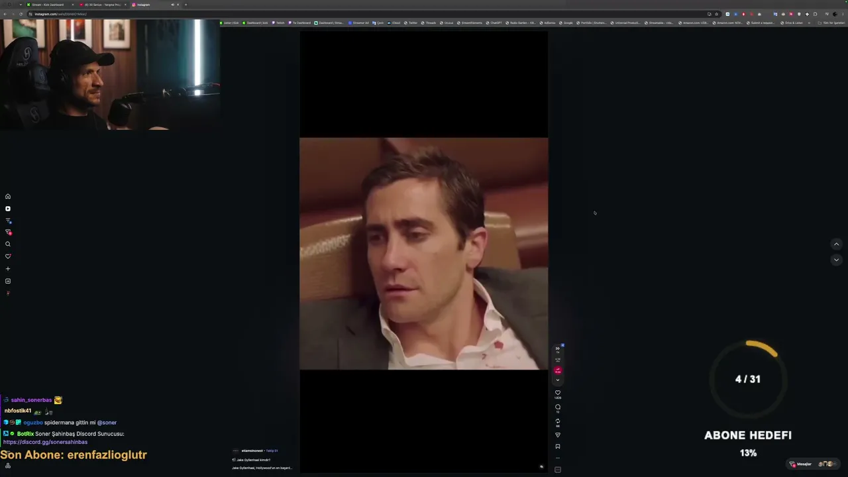848x477 pixels.
Task: Open the Reels icon in Instagram sidebar
Action: point(8,209)
